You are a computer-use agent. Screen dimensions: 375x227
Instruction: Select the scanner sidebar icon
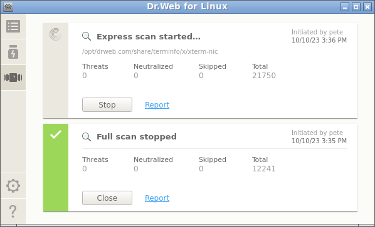tap(13, 78)
